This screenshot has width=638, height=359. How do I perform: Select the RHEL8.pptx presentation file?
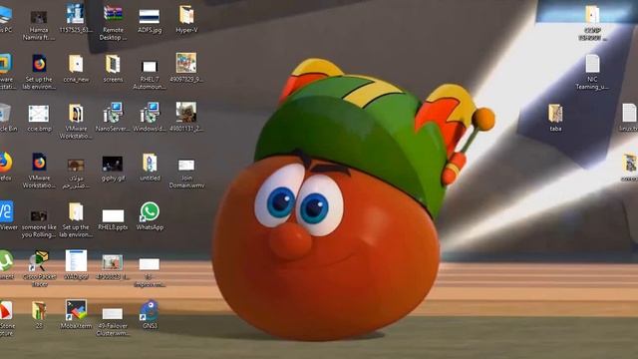pyautogui.click(x=113, y=215)
